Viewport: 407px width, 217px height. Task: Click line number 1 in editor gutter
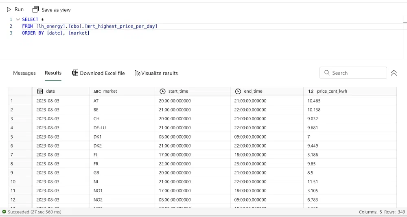pos(11,20)
